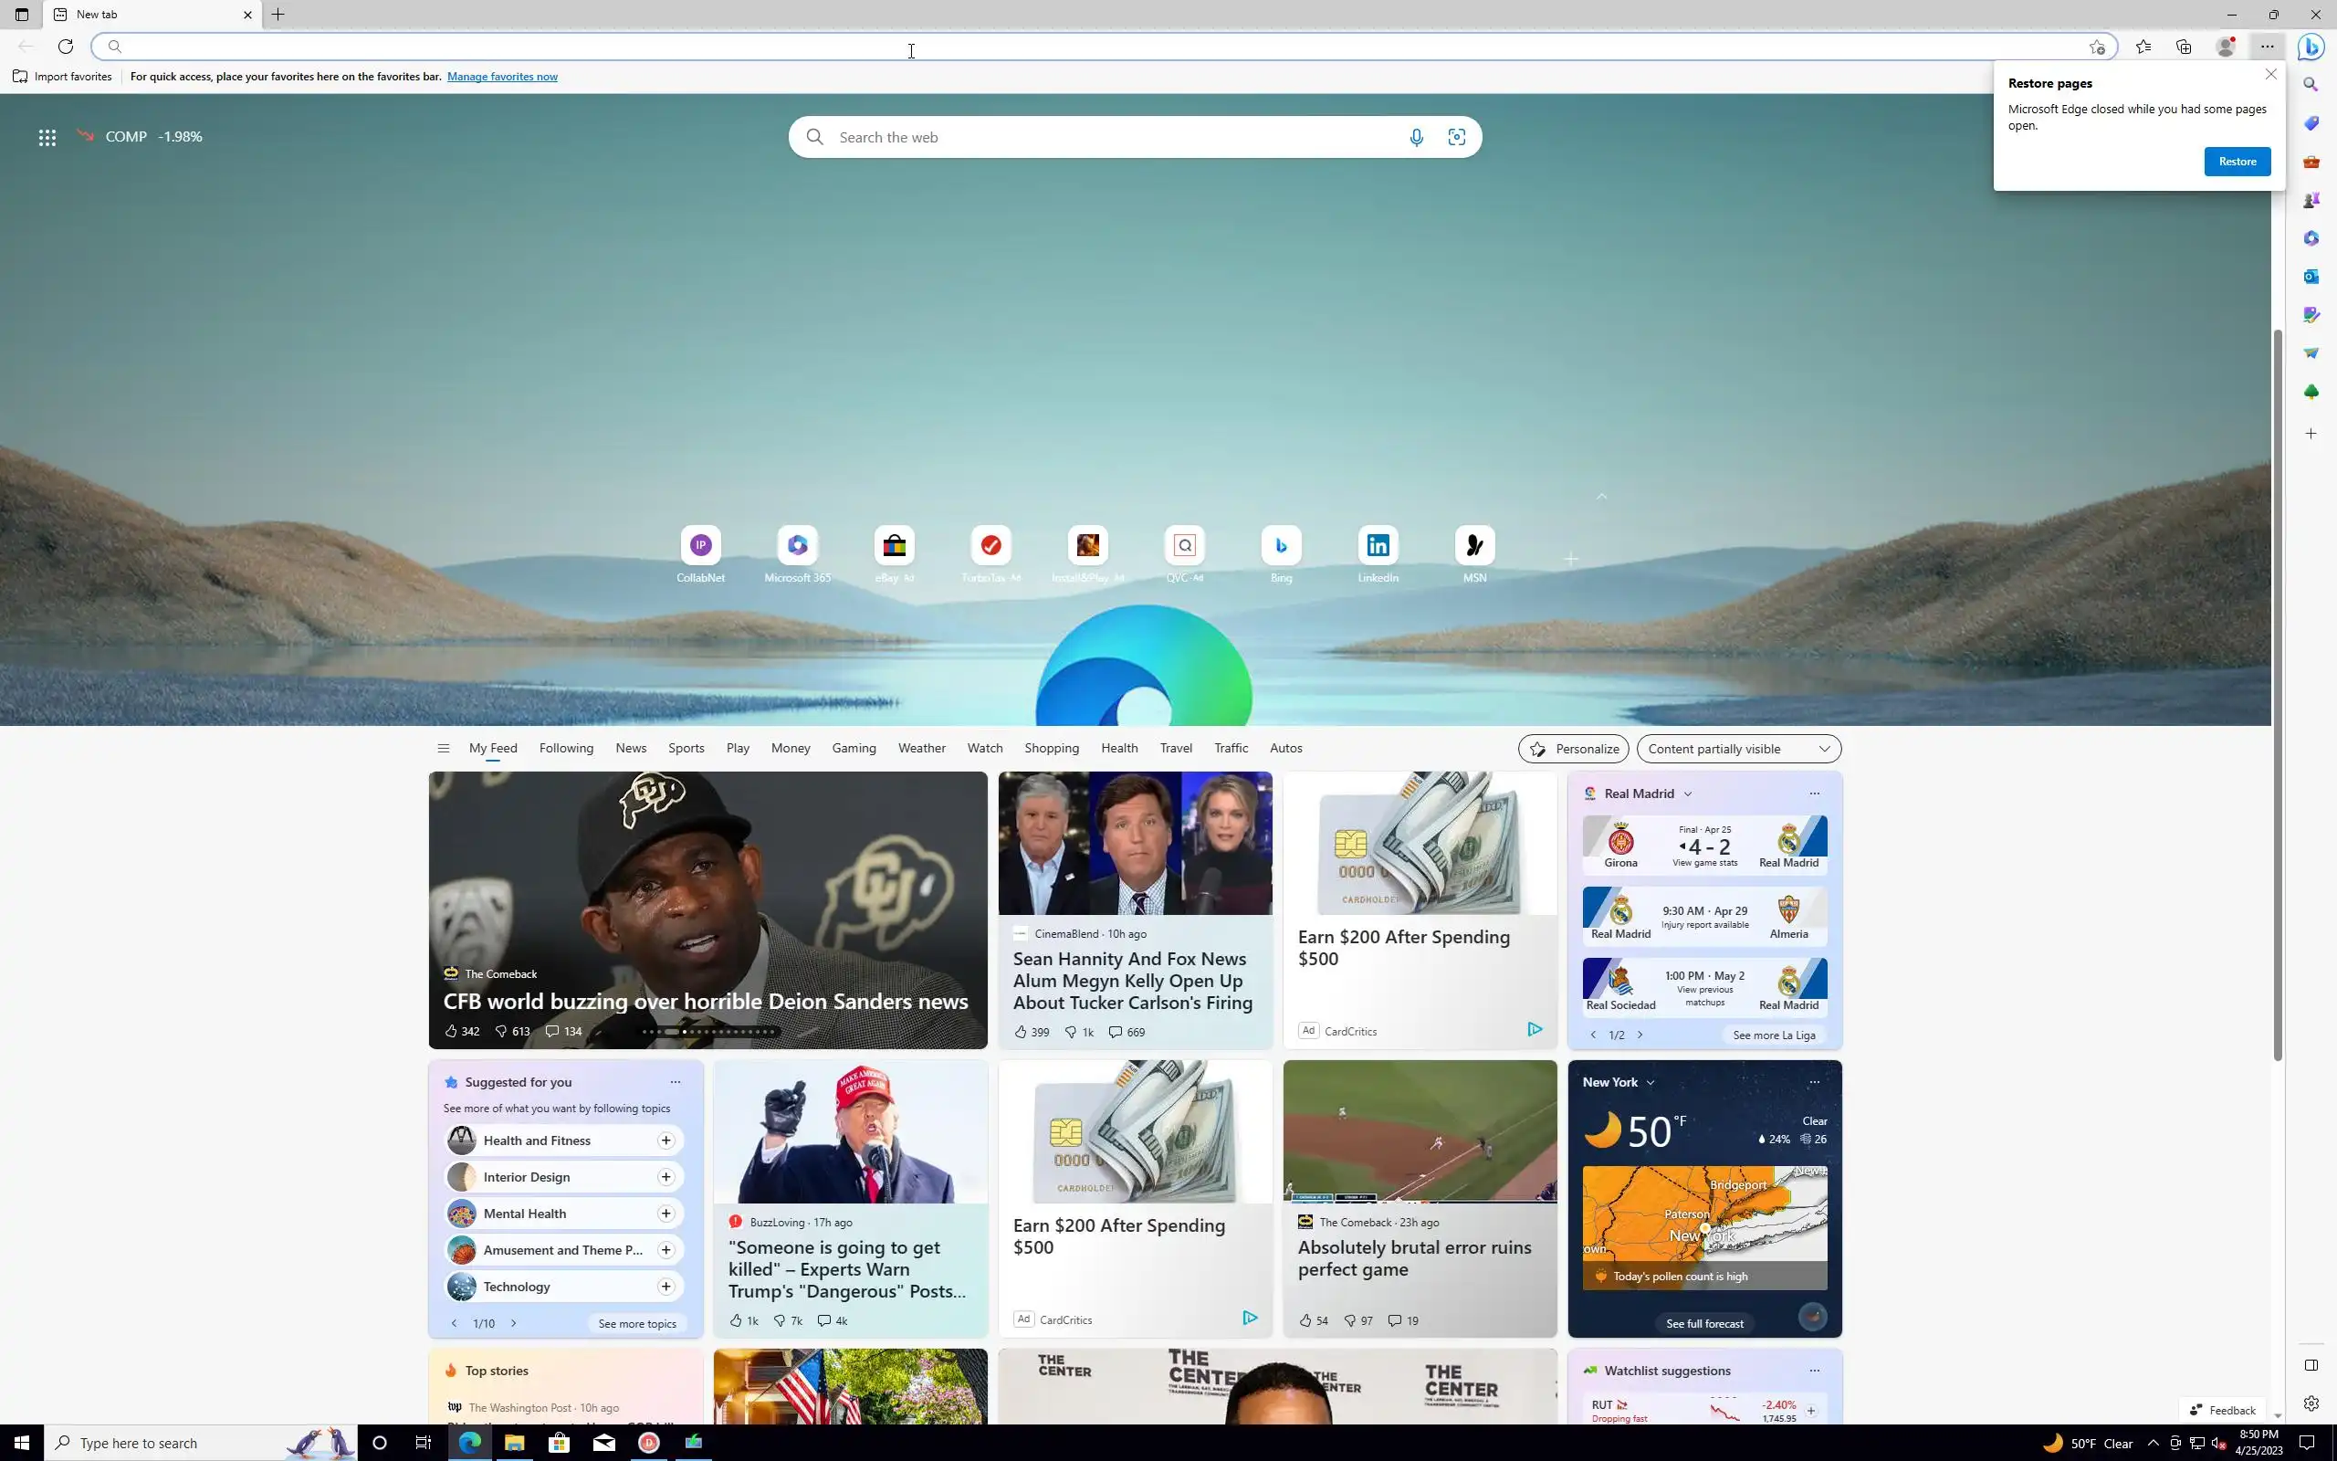This screenshot has width=2337, height=1461.
Task: Open the app launcher grid icon
Action: tap(47, 137)
